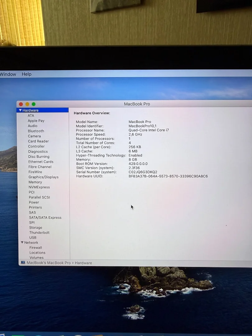Click Hardware in the path bar
Screen dimensions: 252x336
click(83, 263)
